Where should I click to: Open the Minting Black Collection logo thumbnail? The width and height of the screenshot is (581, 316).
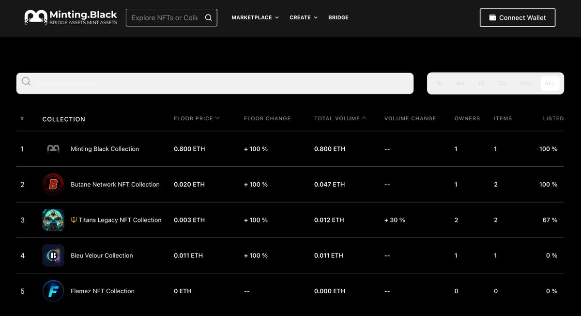[53, 149]
